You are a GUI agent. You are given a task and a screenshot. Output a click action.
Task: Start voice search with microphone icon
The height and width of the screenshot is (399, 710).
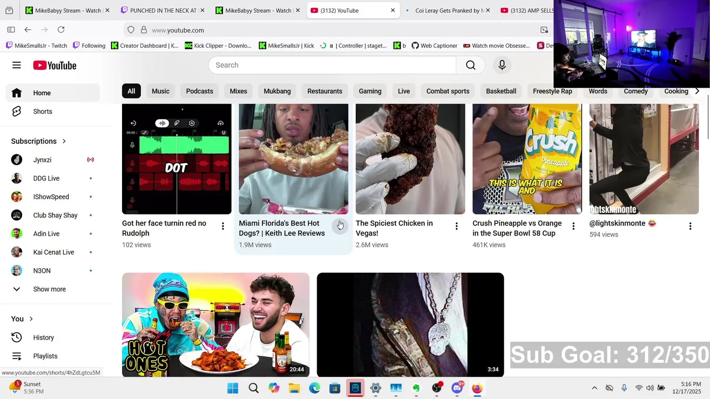tap(502, 65)
